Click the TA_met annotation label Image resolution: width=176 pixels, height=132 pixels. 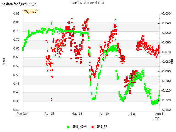click(30, 12)
